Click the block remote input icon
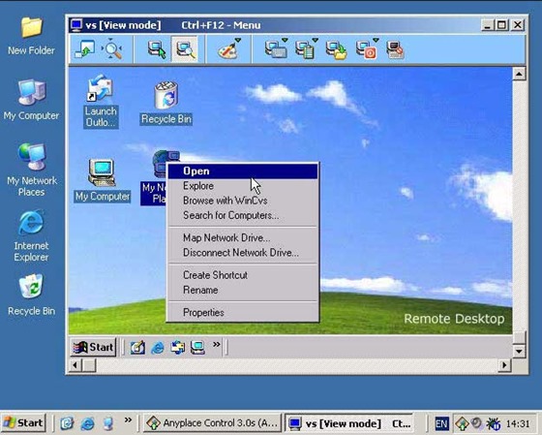The height and width of the screenshot is (435, 542). (395, 50)
